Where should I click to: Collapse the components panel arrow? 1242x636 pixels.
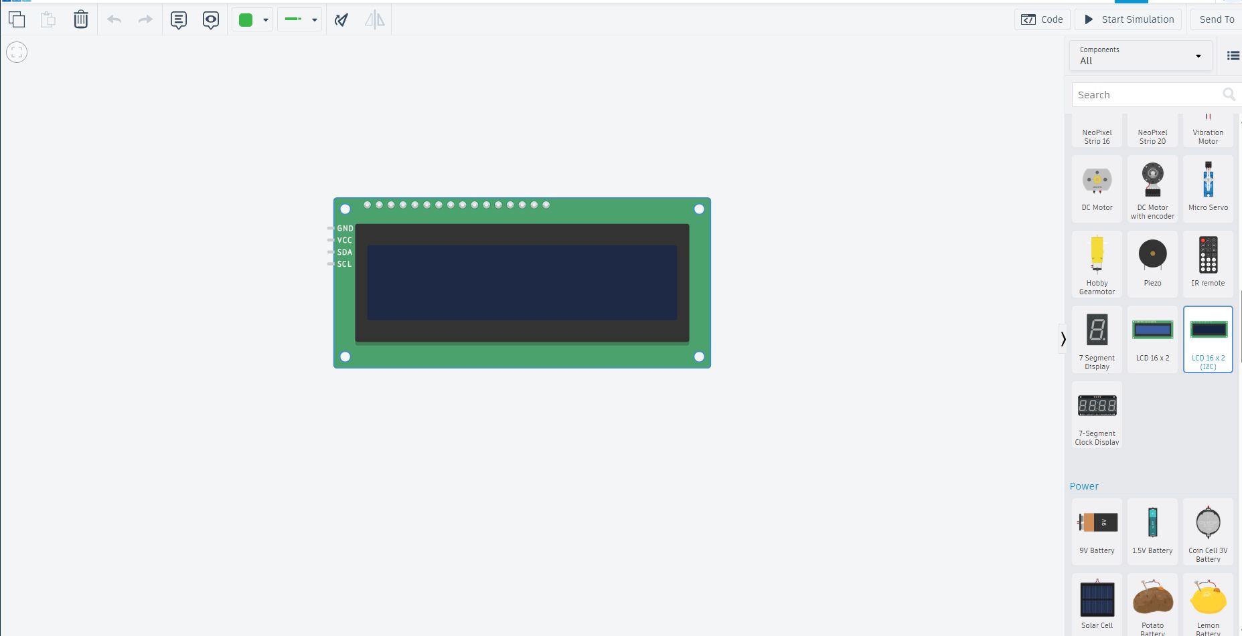(x=1063, y=339)
